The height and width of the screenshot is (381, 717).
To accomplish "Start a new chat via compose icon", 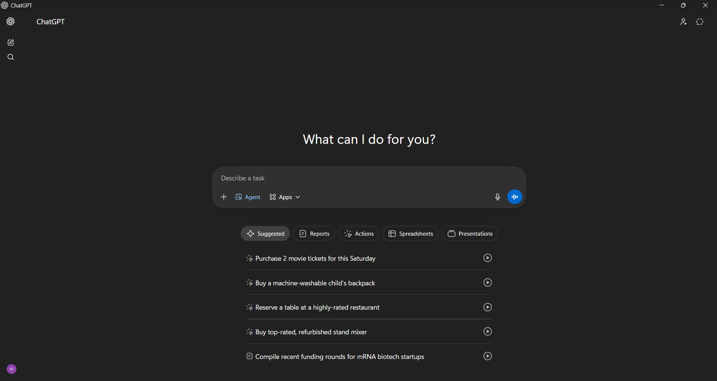I will 11,43.
